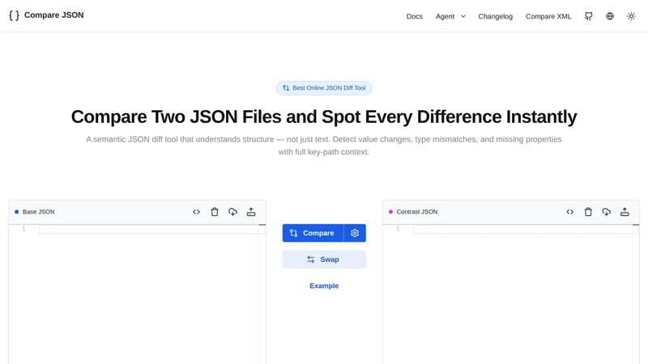Click the Contrast JSON upload file icon
Viewport: 648px width, 364px height.
(x=625, y=212)
